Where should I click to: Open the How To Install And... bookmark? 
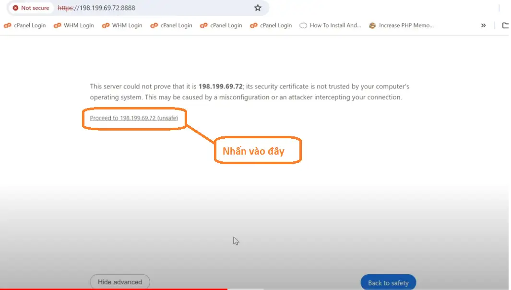(330, 25)
